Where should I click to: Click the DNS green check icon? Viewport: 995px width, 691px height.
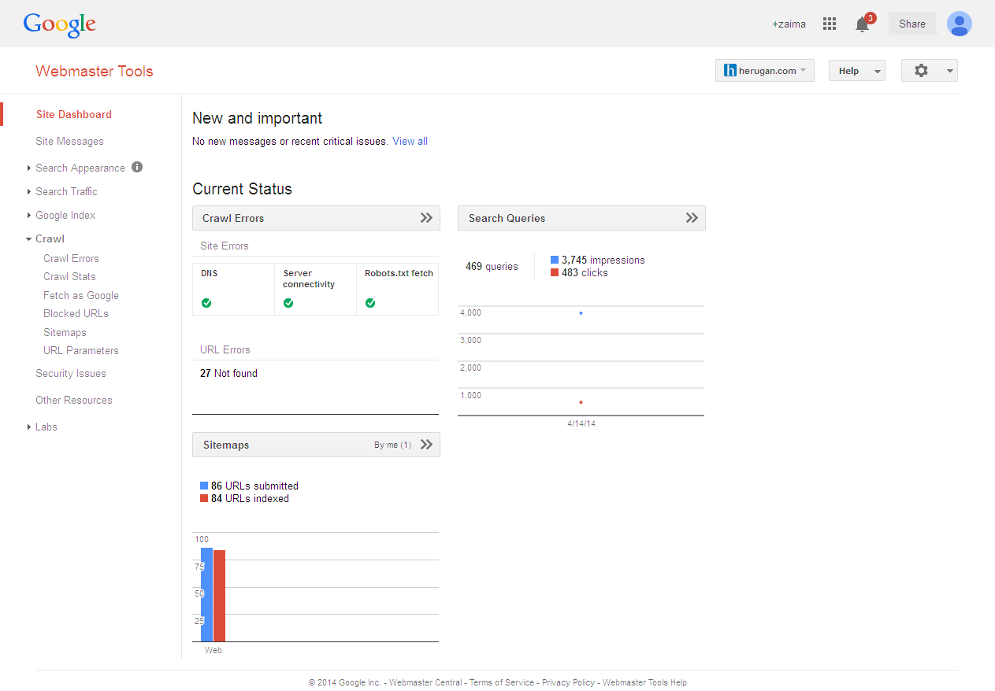(x=206, y=303)
